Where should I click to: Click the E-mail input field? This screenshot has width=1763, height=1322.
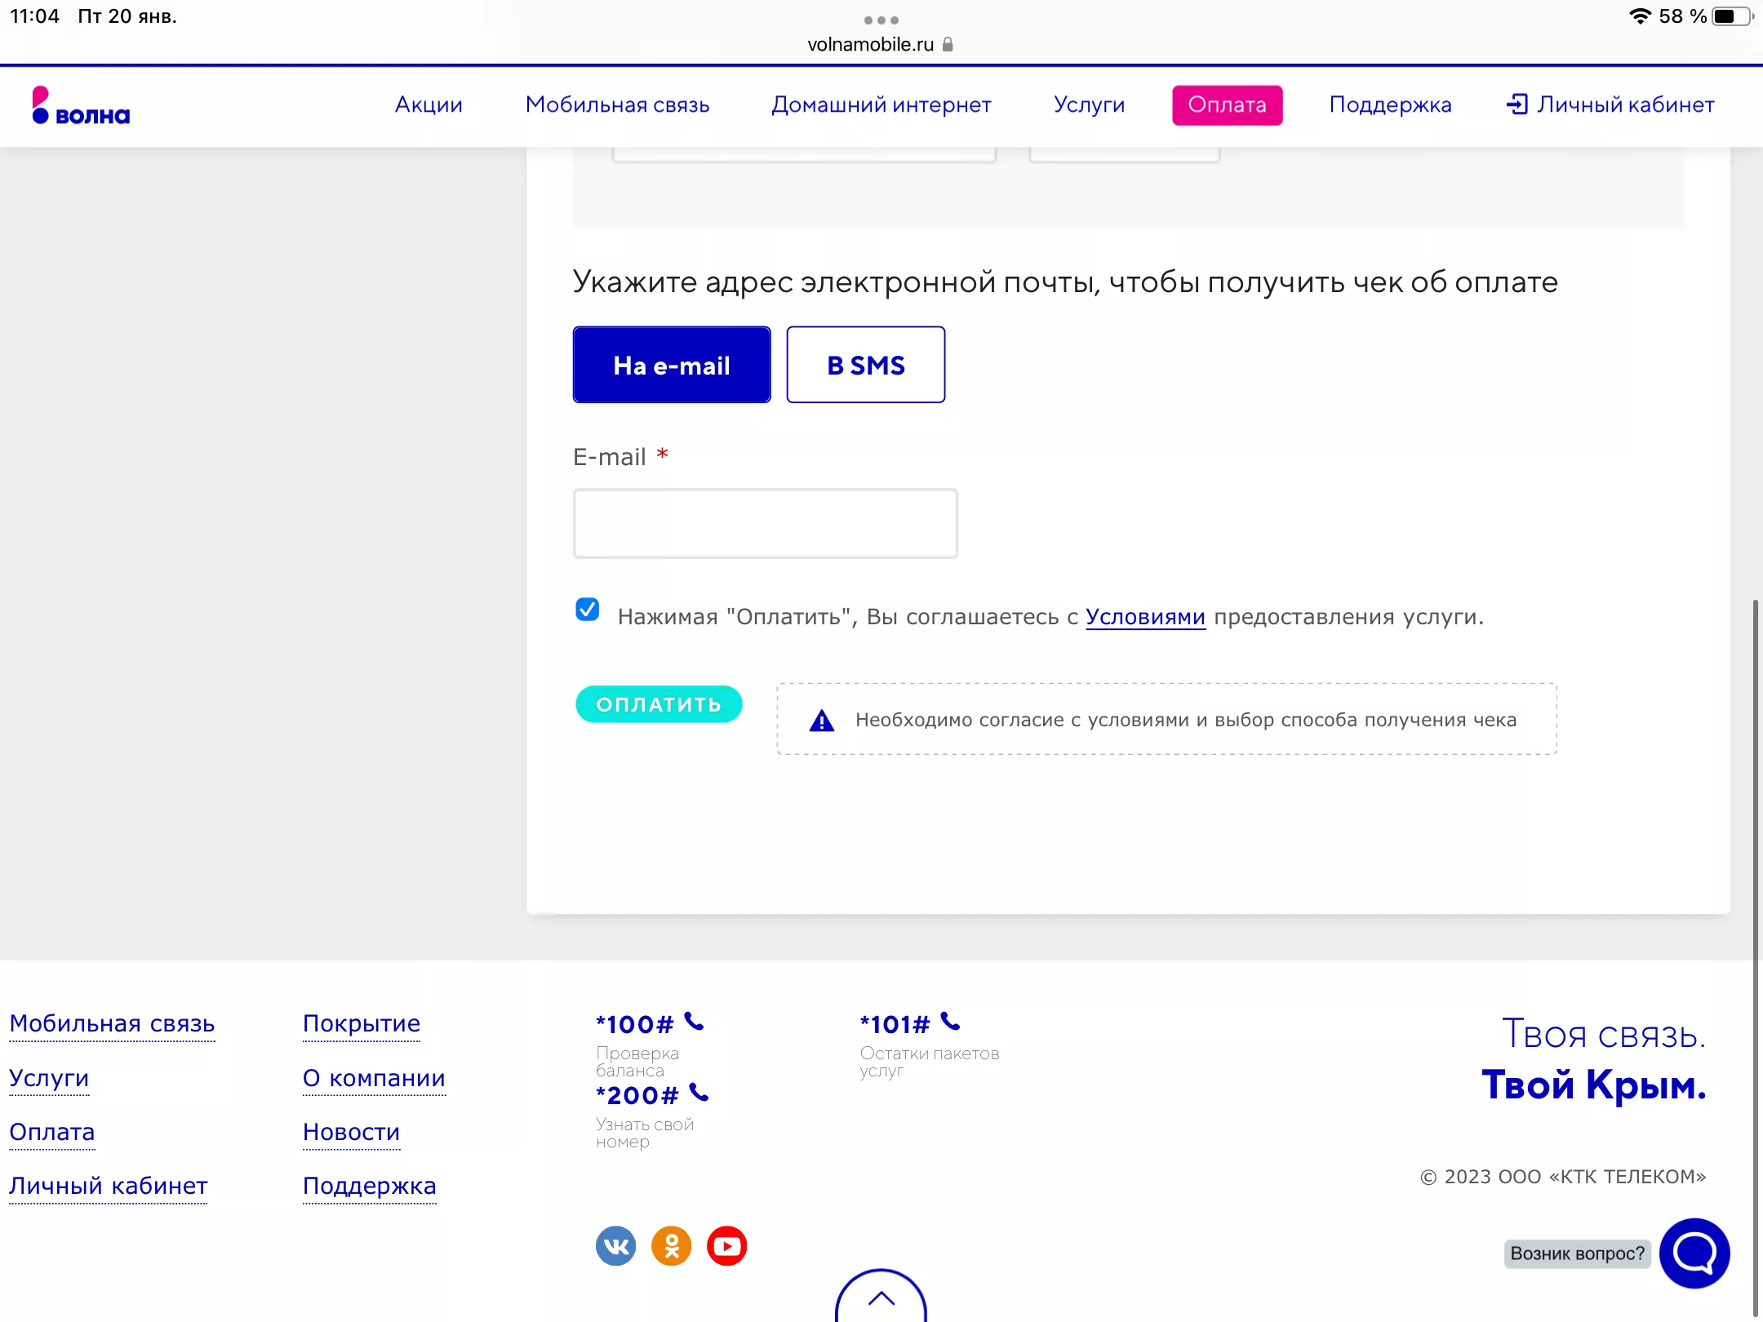pyautogui.click(x=765, y=524)
